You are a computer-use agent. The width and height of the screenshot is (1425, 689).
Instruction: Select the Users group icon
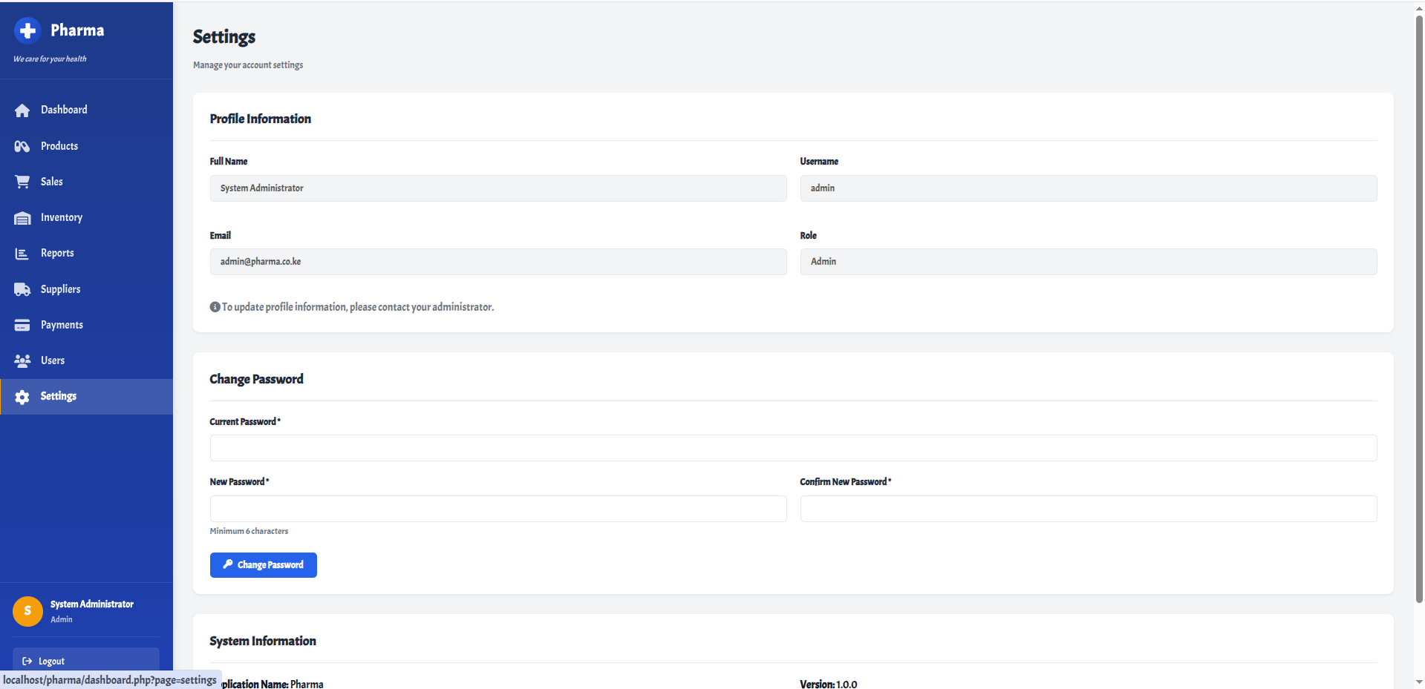point(22,360)
